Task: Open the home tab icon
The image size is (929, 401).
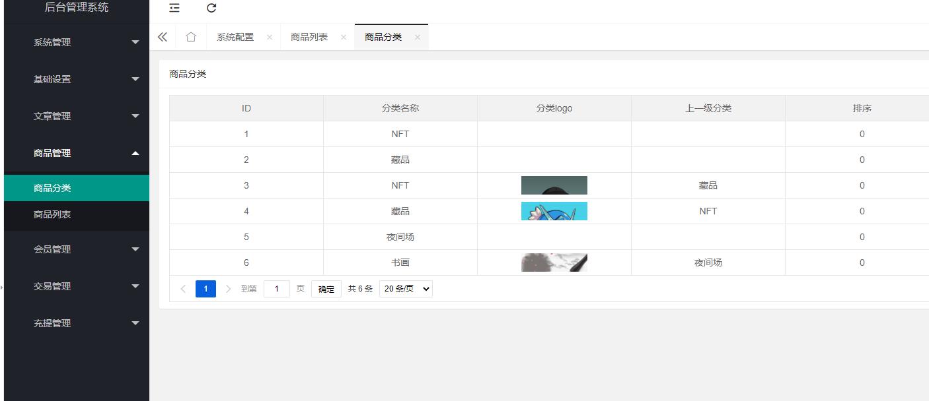Action: click(191, 37)
